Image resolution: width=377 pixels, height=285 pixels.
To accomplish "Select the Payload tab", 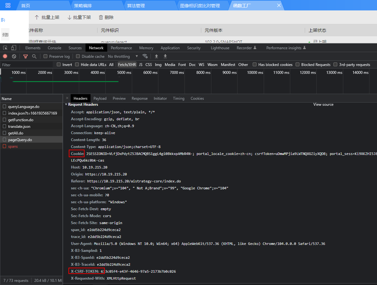I will click(100, 98).
